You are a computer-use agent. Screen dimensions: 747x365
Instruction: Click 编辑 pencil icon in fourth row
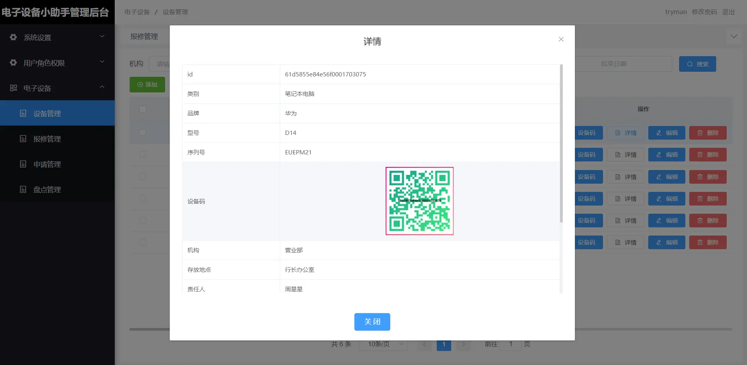click(659, 198)
